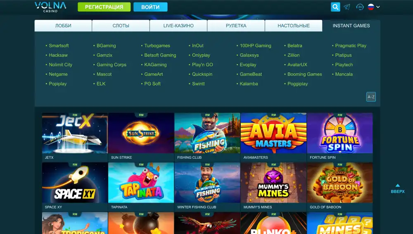The width and height of the screenshot is (413, 234).
Task: Switch to the СЛОТЫ tab
Action: [121, 26]
